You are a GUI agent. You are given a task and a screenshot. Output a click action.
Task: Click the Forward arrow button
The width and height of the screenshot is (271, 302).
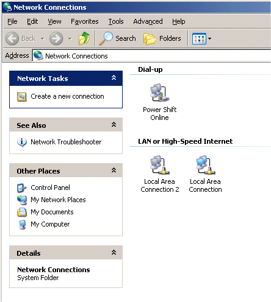click(x=56, y=38)
